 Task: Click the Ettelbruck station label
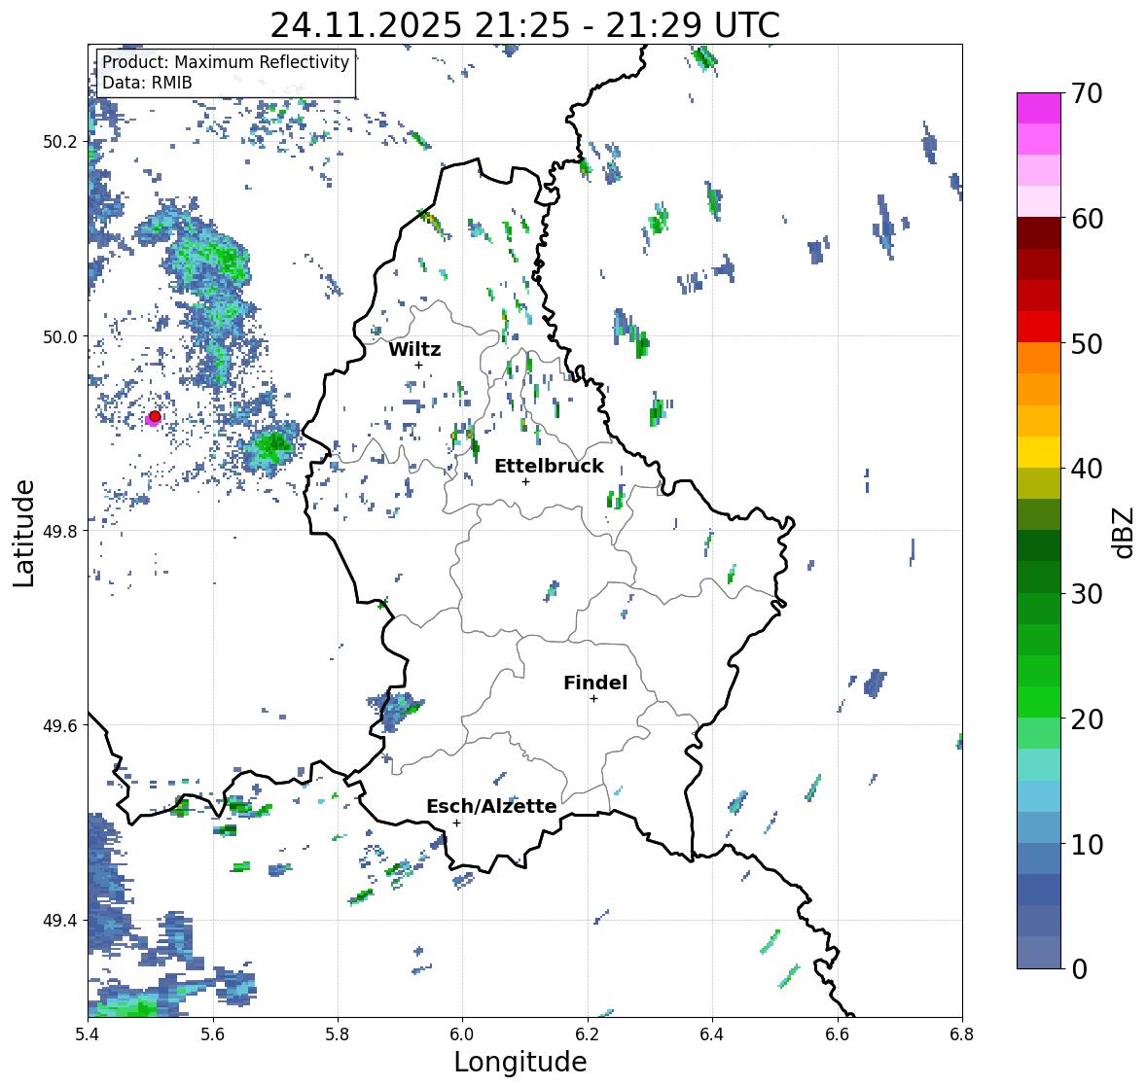tap(550, 466)
